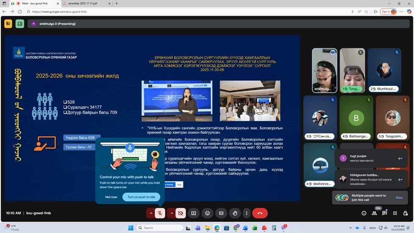The height and width of the screenshot is (233, 414).
Task: Raise hand in the meeting
Action: tap(235, 213)
